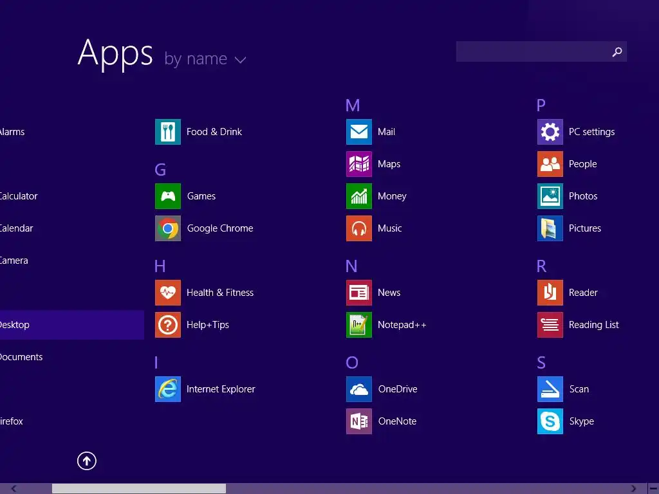
Task: Click the chevron next to 'by name'
Action: (241, 60)
